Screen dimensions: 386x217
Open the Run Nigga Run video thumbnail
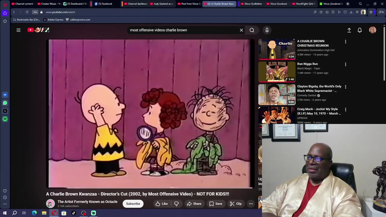[x=277, y=72]
